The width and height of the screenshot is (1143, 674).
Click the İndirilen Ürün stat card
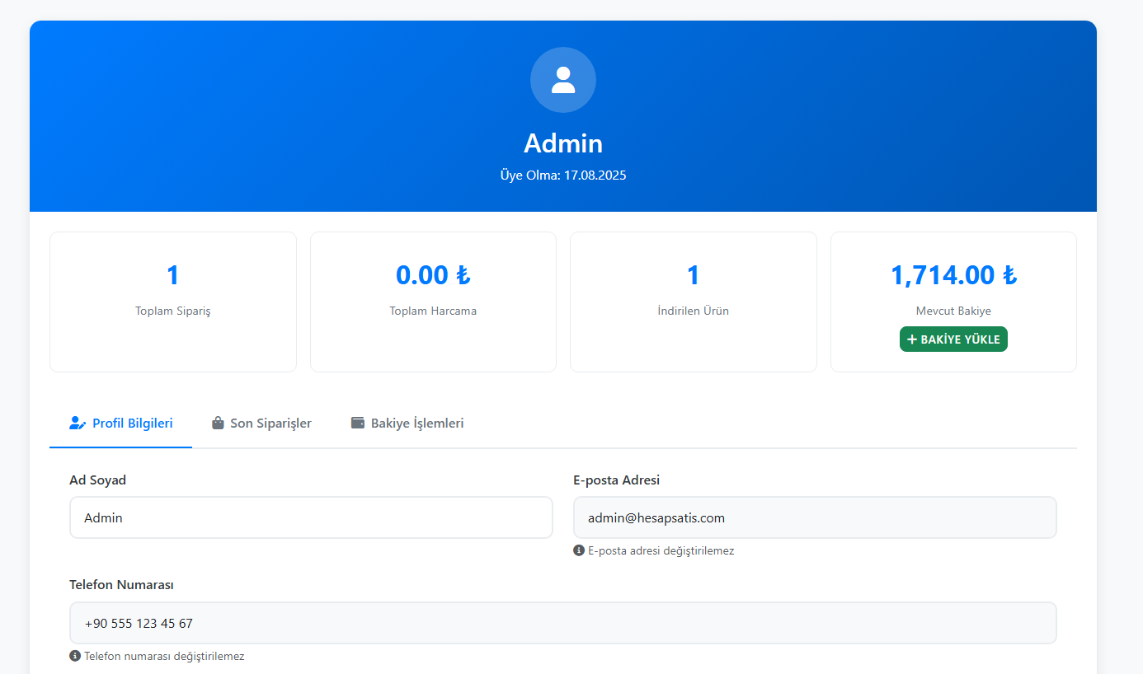(694, 302)
